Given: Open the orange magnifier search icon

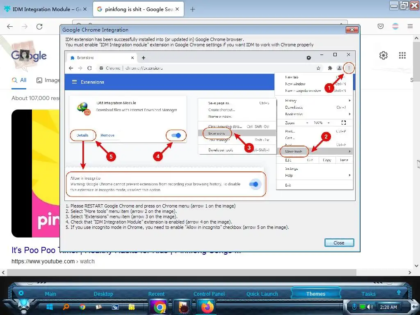Looking at the screenshot, I should tap(66, 307).
